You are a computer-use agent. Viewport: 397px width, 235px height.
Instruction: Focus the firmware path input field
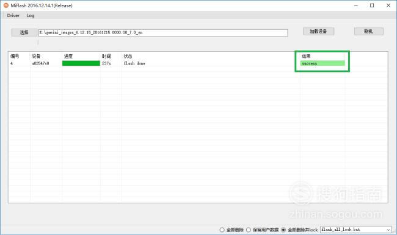163,33
